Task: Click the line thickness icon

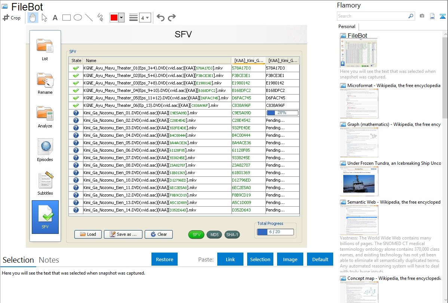Action: [x=134, y=18]
